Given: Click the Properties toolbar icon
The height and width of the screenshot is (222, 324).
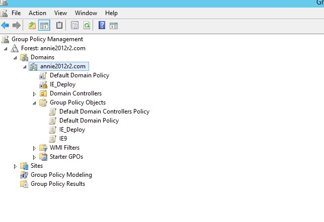Looking at the screenshot, I should [75, 25].
